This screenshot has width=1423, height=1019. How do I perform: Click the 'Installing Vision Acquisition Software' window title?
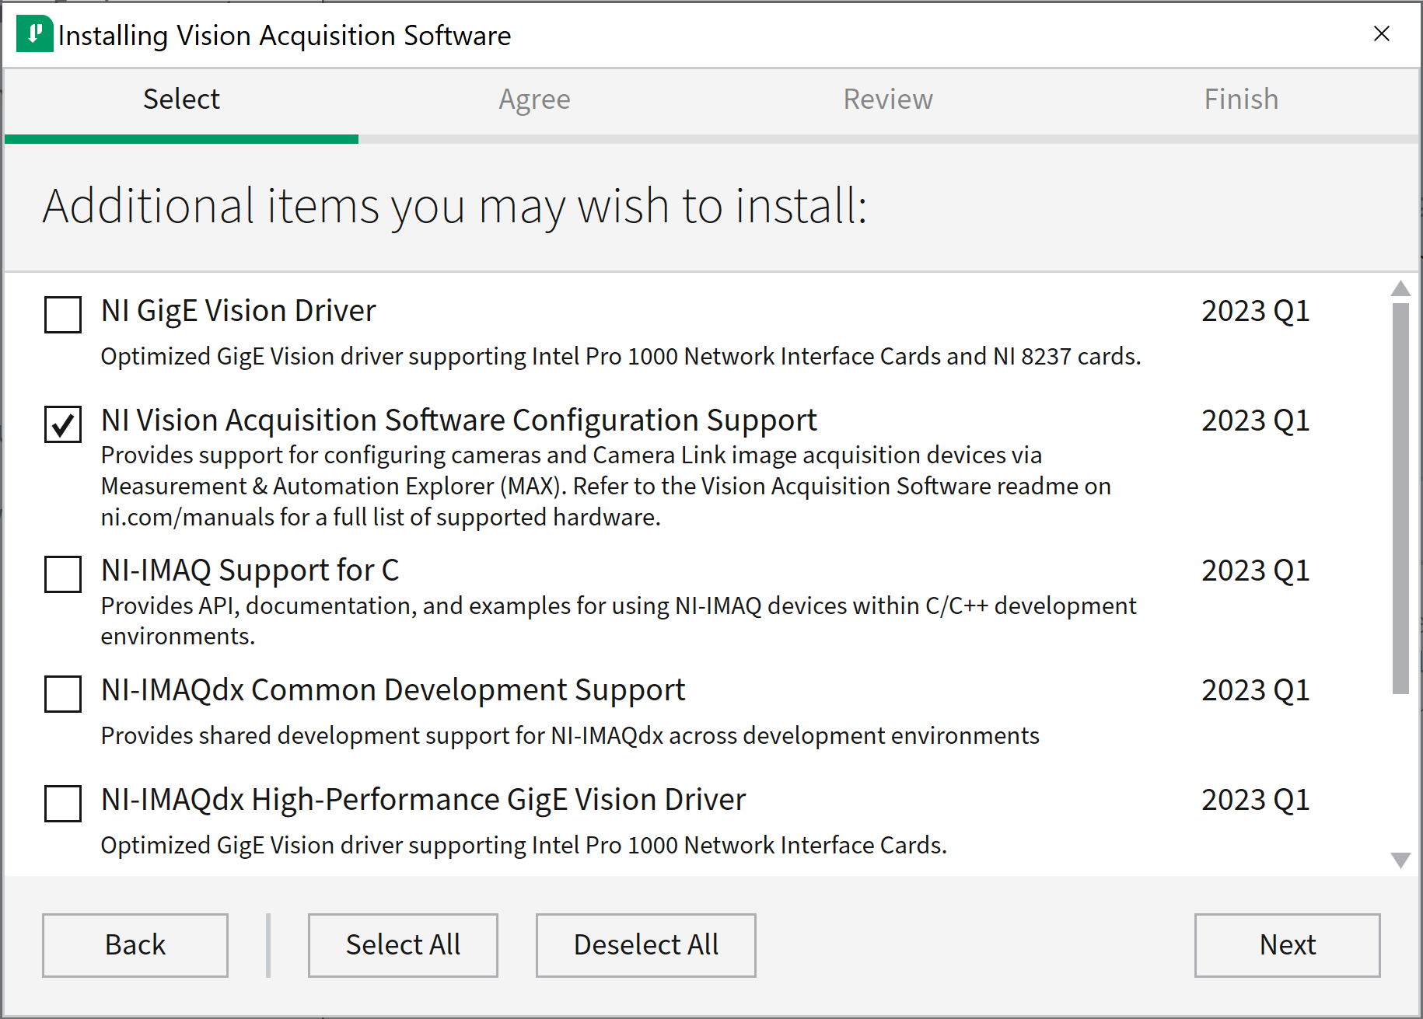point(285,36)
